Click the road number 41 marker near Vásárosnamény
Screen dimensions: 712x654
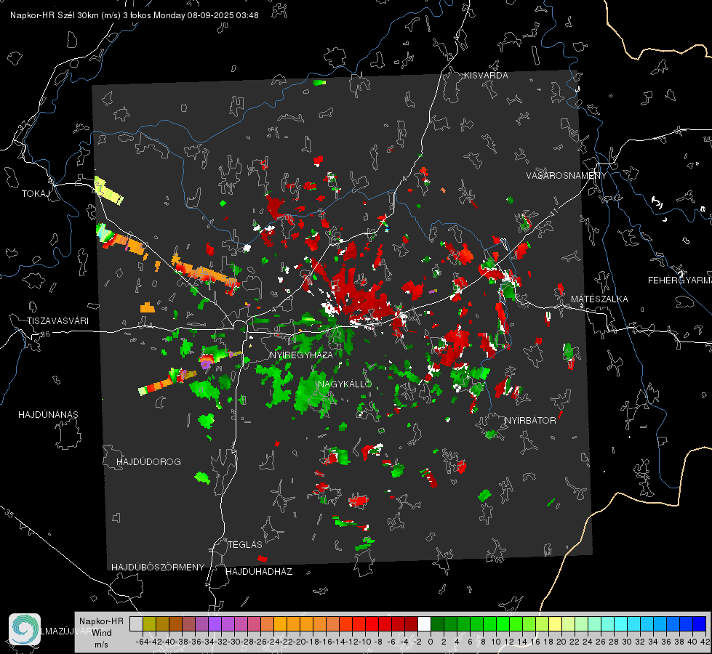553,213
